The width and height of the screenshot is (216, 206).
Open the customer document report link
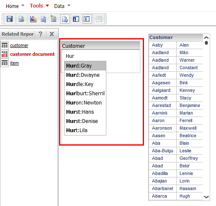pyautogui.click(x=32, y=54)
